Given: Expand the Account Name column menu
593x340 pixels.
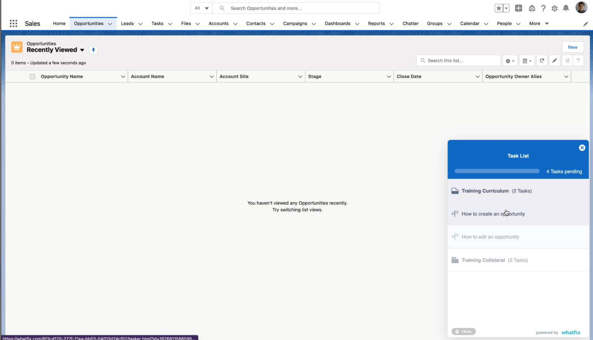Looking at the screenshot, I should [212, 76].
